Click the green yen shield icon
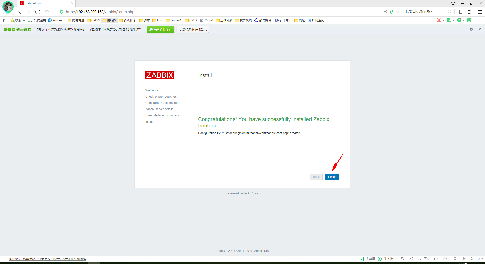This screenshot has width=485, height=264. pos(459,20)
